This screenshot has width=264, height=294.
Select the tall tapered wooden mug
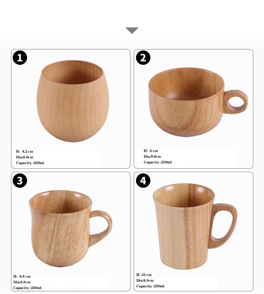[x=195, y=226]
